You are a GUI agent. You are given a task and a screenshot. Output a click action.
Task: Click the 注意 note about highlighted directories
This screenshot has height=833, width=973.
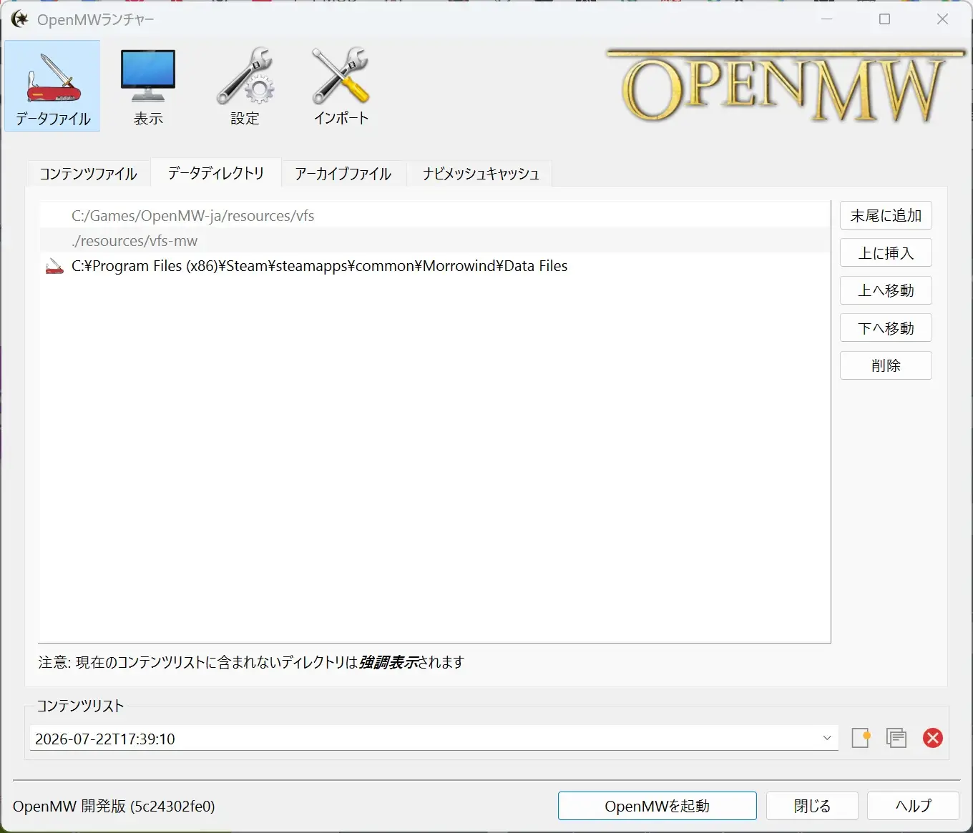click(x=251, y=662)
